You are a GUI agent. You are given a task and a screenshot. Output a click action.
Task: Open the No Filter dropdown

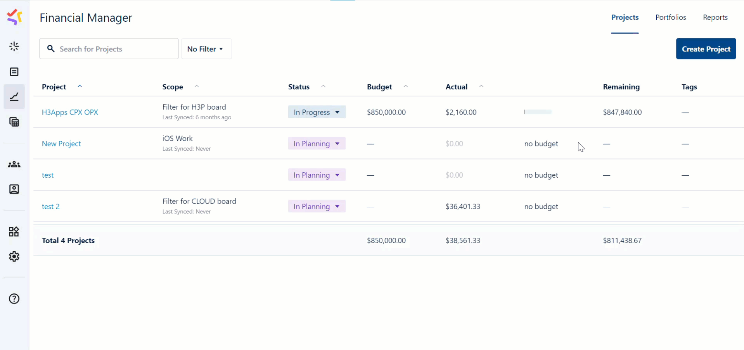tap(206, 49)
